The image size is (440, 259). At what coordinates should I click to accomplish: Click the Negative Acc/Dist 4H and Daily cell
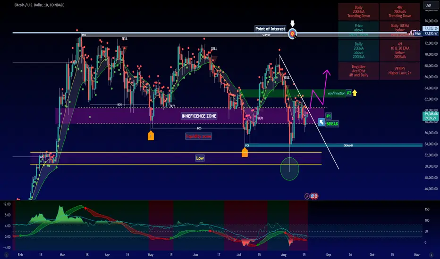[359, 71]
